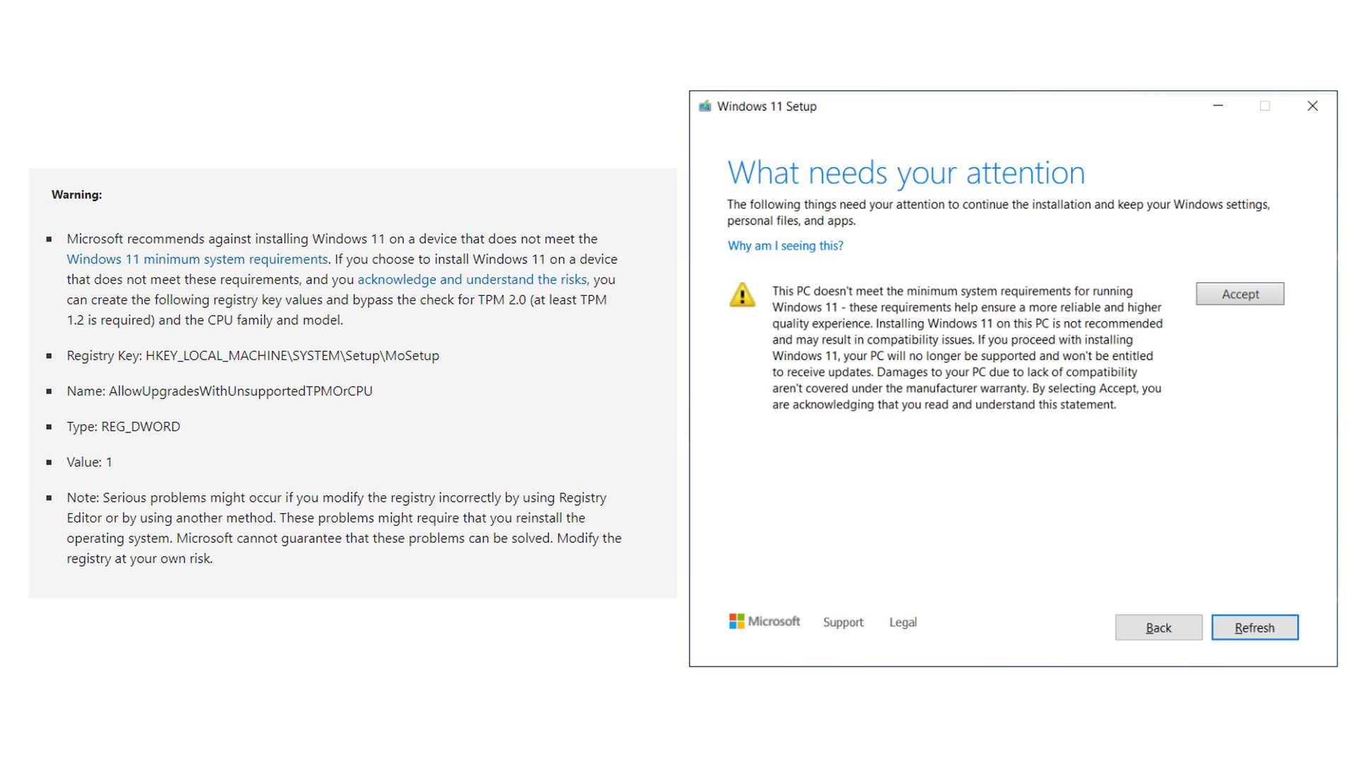Follow 'acknowledge and understand the risks' link
The width and height of the screenshot is (1358, 765).
tap(472, 280)
